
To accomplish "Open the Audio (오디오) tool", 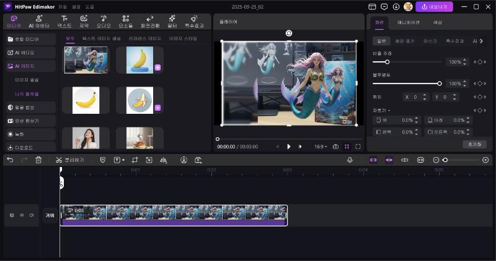I will coord(104,22).
